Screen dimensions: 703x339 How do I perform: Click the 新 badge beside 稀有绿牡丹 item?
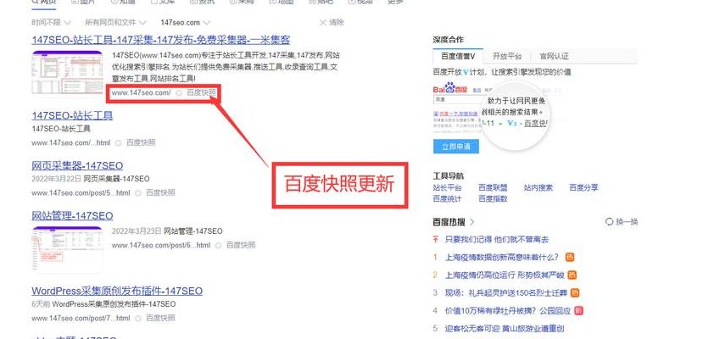click(x=578, y=310)
